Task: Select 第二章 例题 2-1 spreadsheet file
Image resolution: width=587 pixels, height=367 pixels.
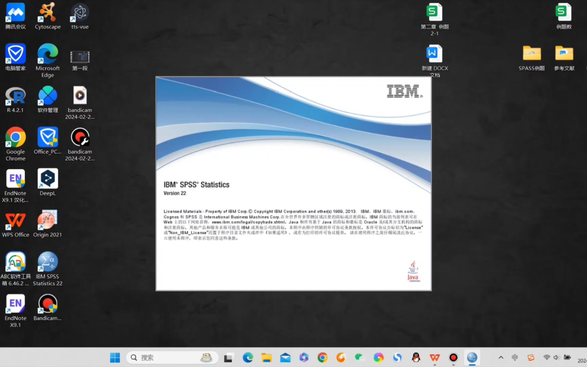Action: point(434,19)
